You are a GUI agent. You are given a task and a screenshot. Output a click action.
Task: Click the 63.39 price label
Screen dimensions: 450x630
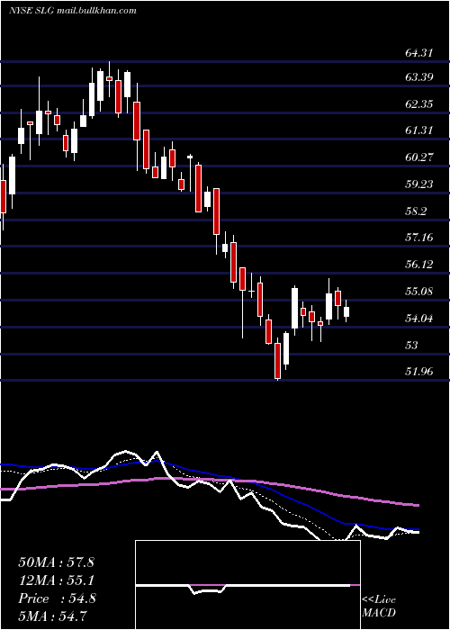[x=419, y=77]
